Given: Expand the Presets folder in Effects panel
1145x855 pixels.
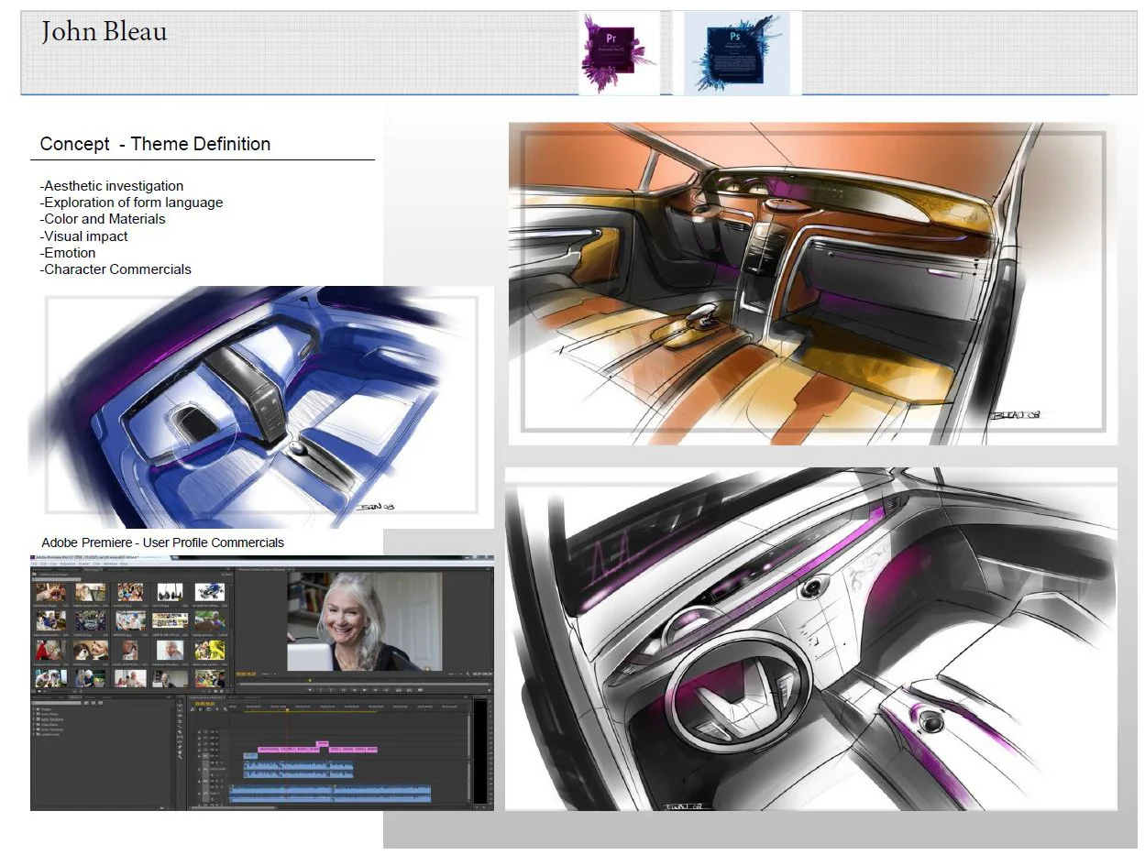Looking at the screenshot, I should (34, 709).
